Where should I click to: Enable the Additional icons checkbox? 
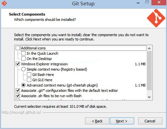[x=18, y=48]
